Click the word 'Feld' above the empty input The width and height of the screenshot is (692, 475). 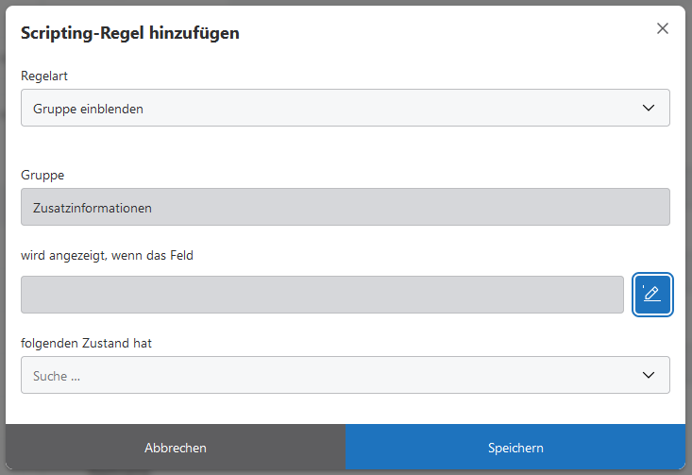[x=180, y=255]
